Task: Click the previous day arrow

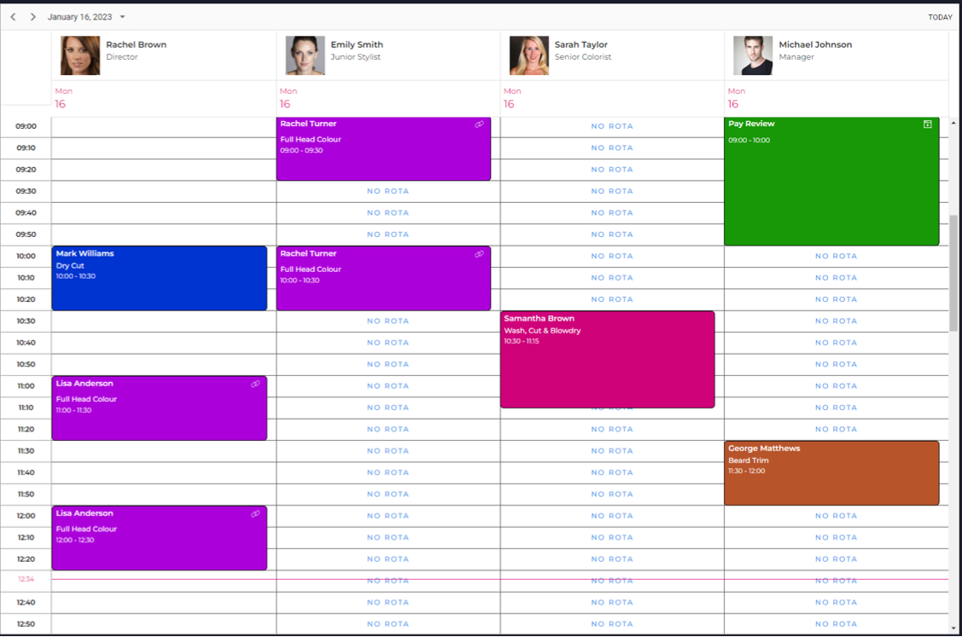Action: [13, 16]
